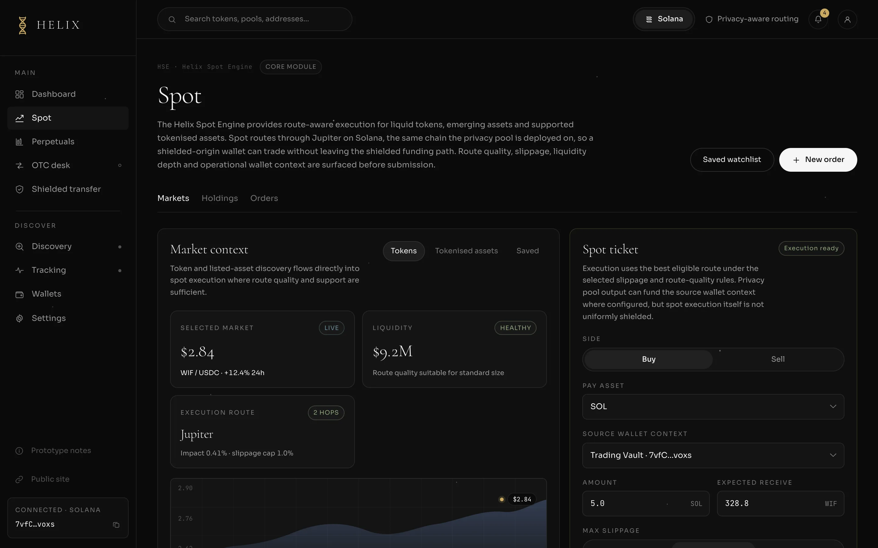Go to Perpetuals in sidebar
Image resolution: width=878 pixels, height=548 pixels.
pyautogui.click(x=68, y=142)
